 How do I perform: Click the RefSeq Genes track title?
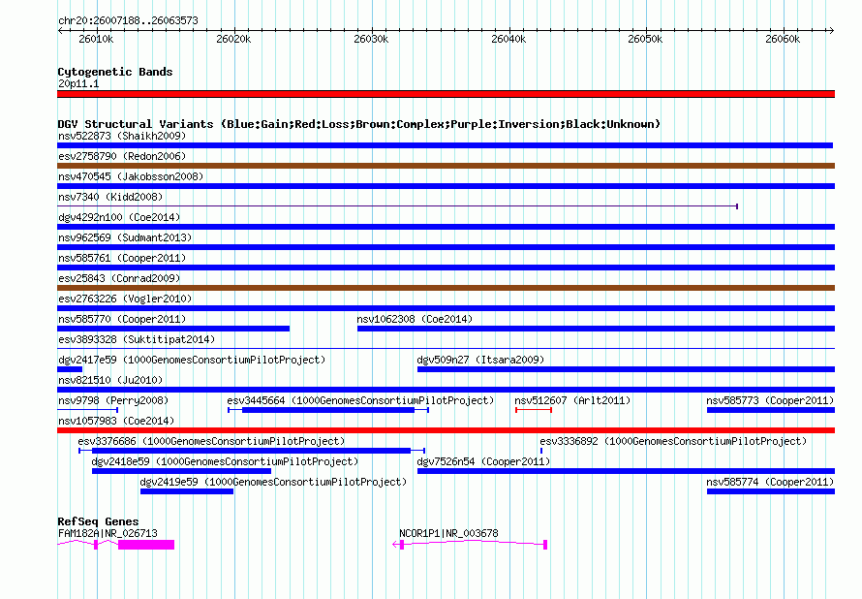[x=98, y=520]
